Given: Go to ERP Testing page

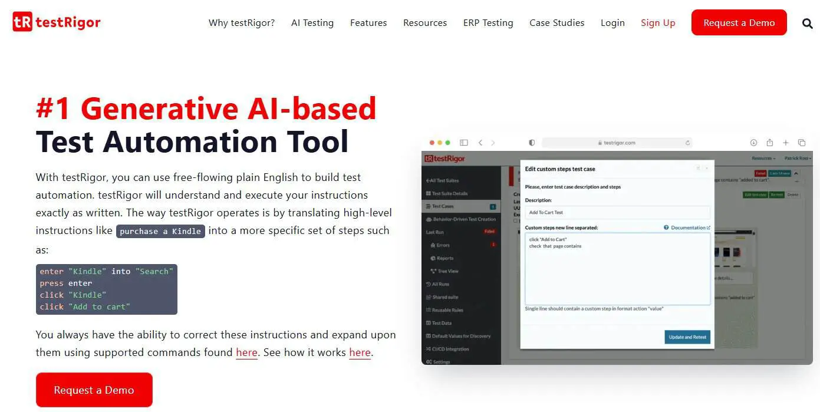Looking at the screenshot, I should point(488,23).
